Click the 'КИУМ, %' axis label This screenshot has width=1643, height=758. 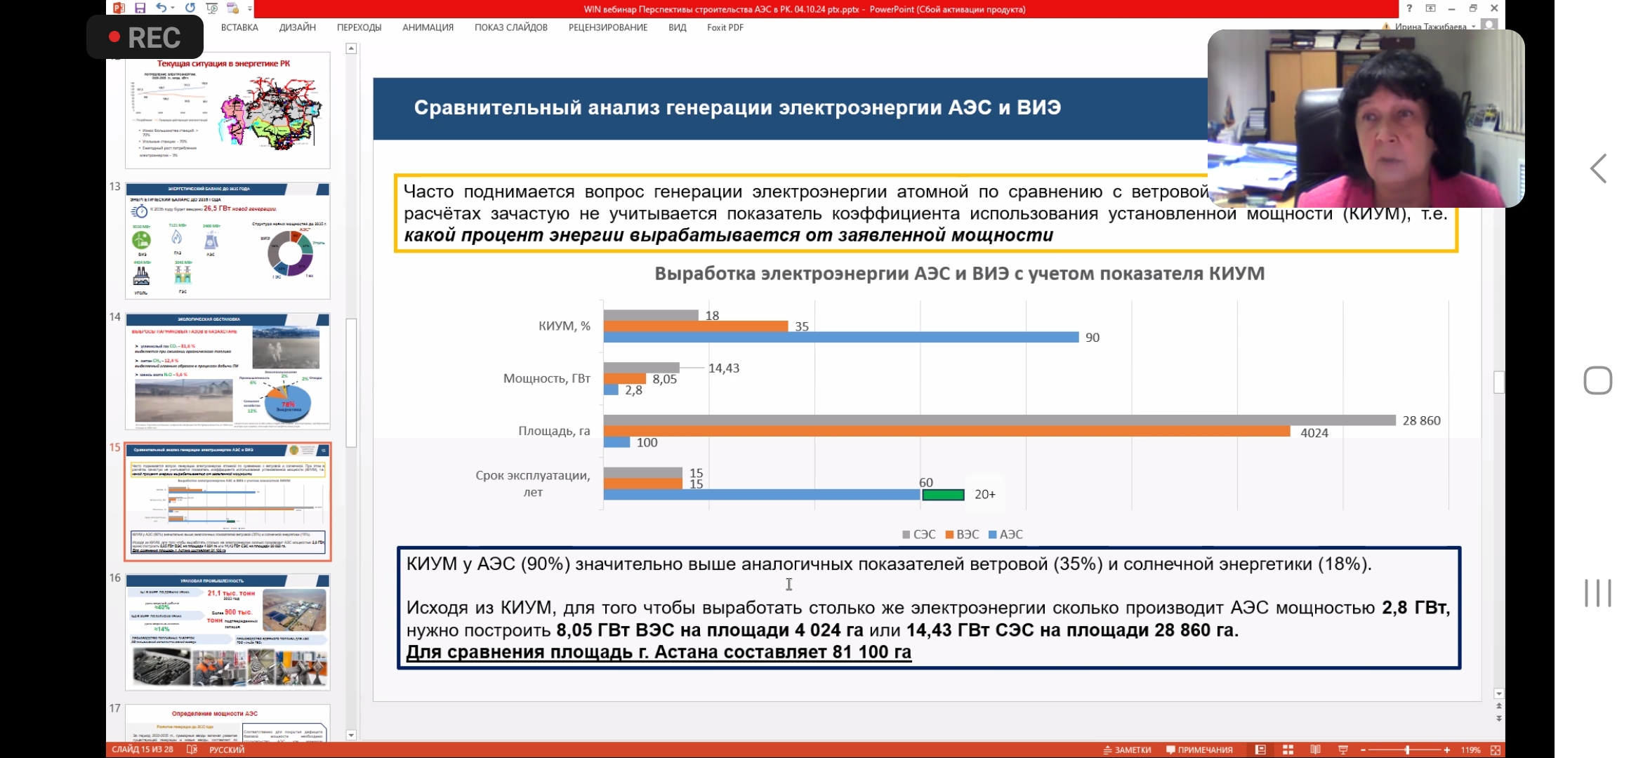tap(564, 326)
